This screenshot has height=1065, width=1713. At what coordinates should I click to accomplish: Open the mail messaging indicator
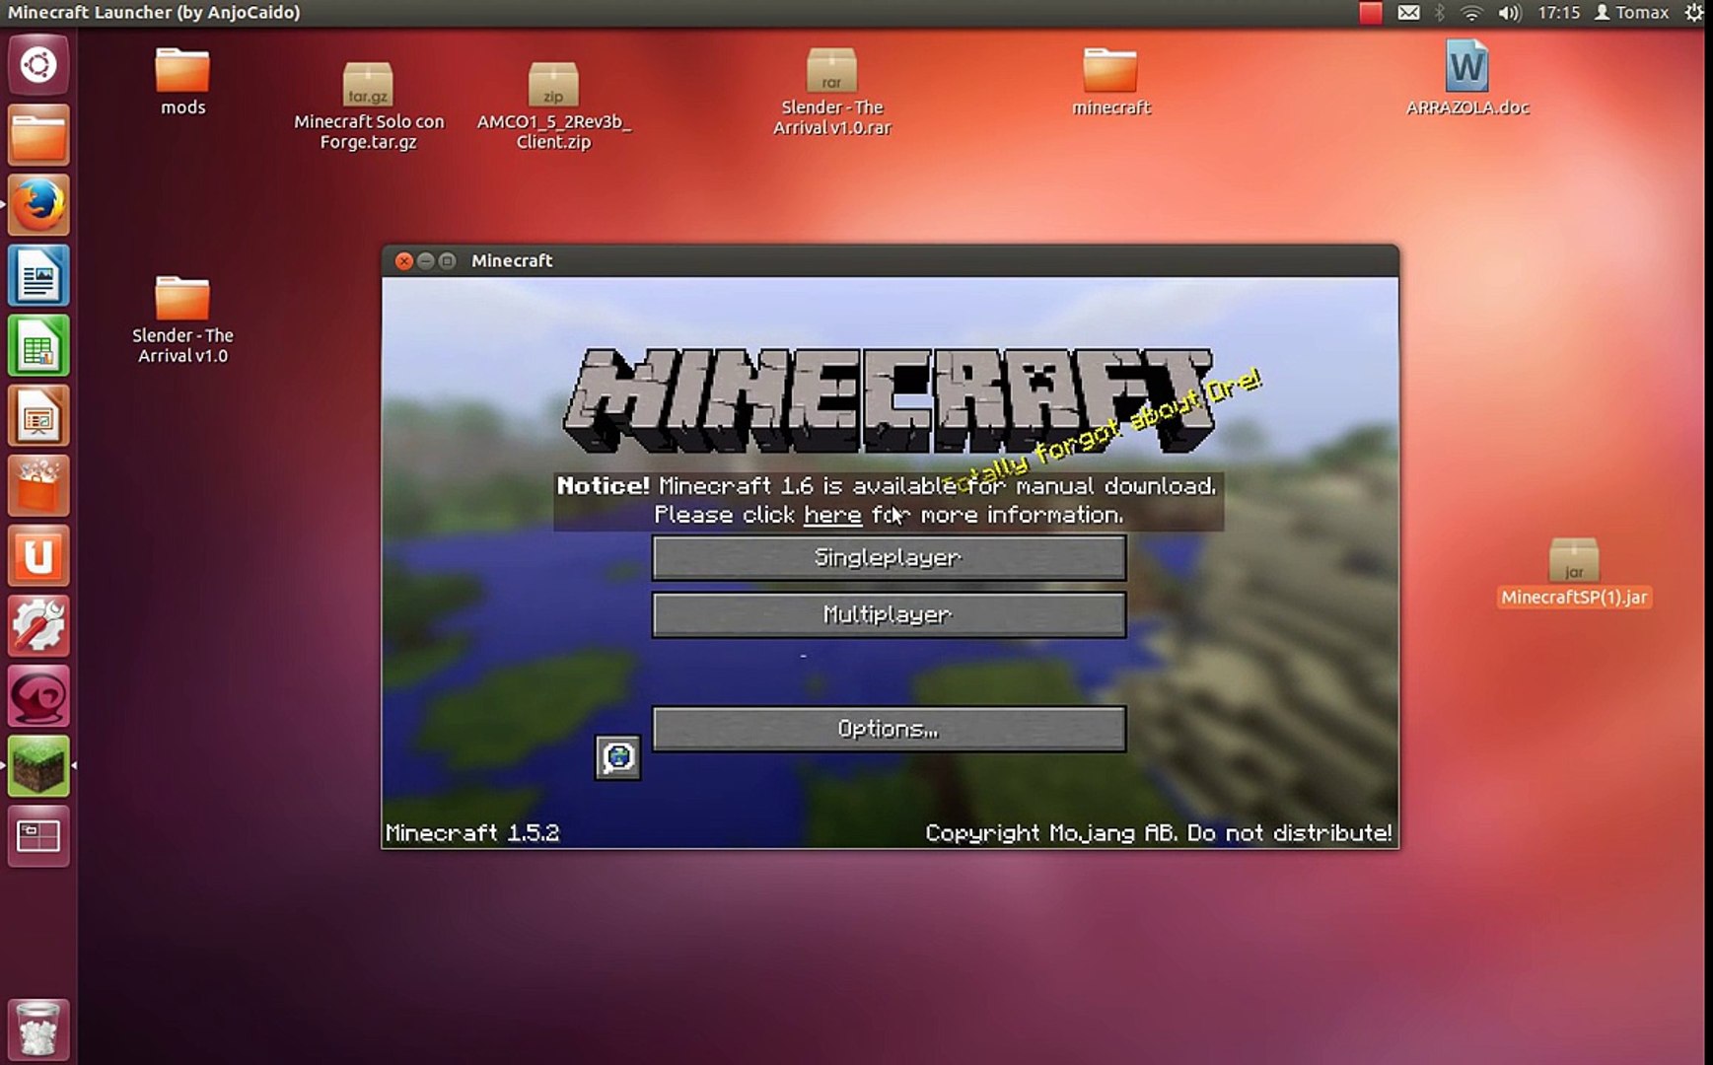[1408, 13]
